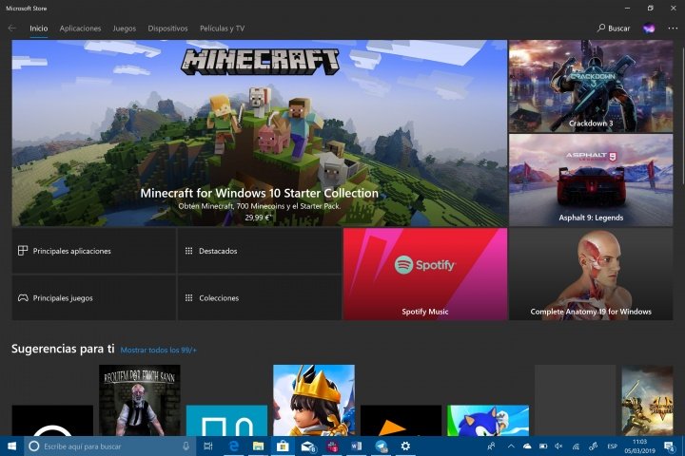This screenshot has width=685, height=456.
Task: Open the Destacados section
Action: point(259,251)
